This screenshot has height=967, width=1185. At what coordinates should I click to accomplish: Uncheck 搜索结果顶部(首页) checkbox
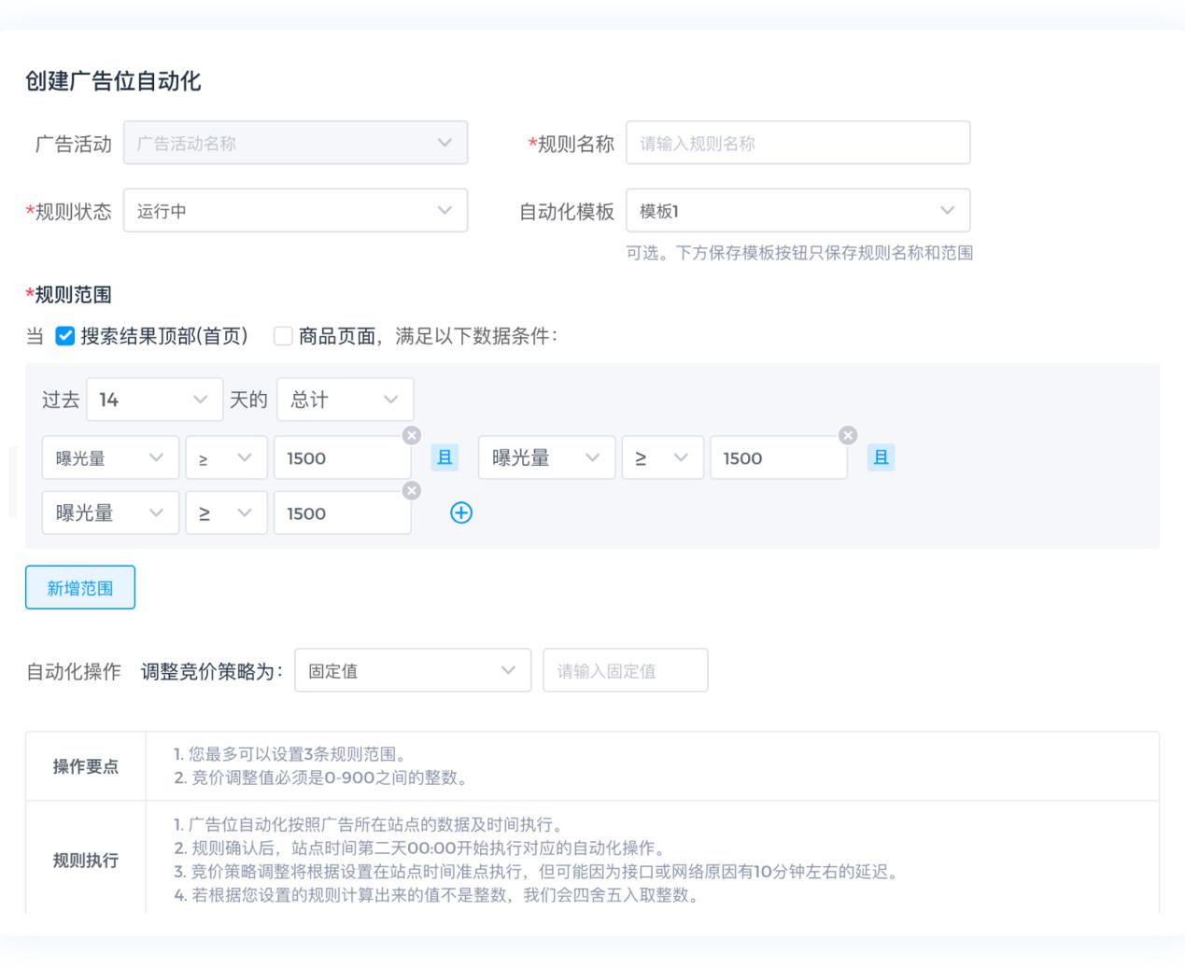(65, 336)
